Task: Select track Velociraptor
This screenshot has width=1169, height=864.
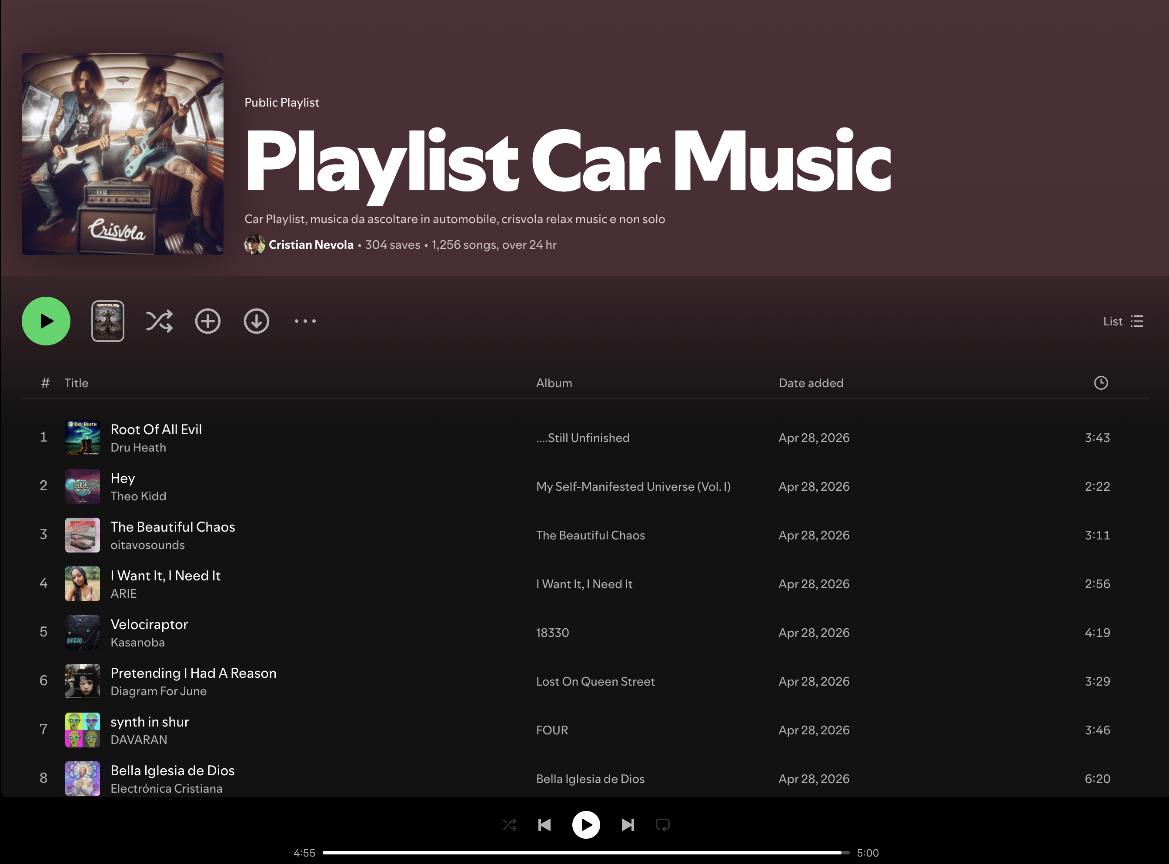Action: pyautogui.click(x=150, y=624)
